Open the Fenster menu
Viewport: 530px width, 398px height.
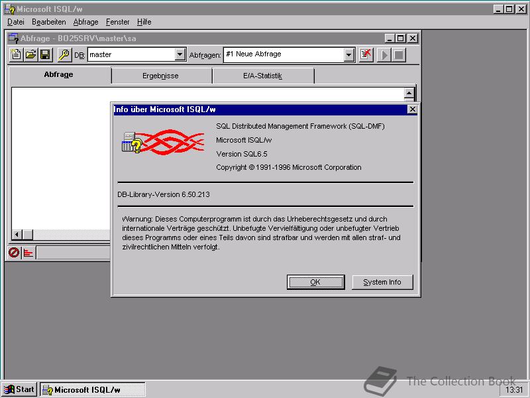point(118,22)
